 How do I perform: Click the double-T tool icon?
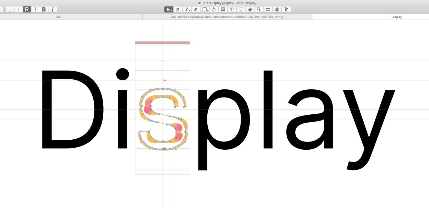coord(286,9)
